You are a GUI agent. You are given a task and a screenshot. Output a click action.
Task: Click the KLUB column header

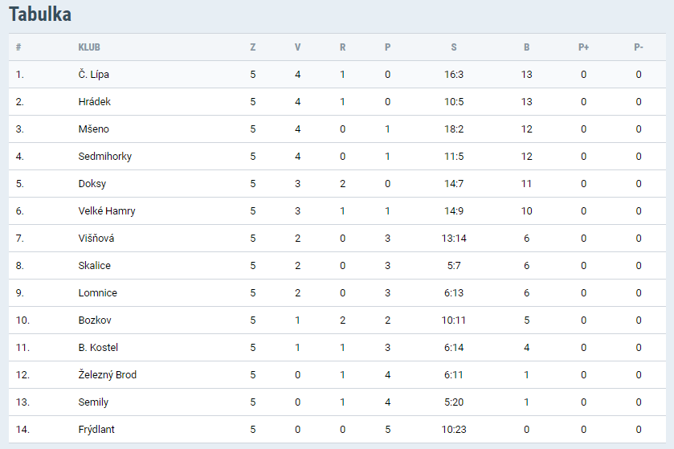[89, 47]
